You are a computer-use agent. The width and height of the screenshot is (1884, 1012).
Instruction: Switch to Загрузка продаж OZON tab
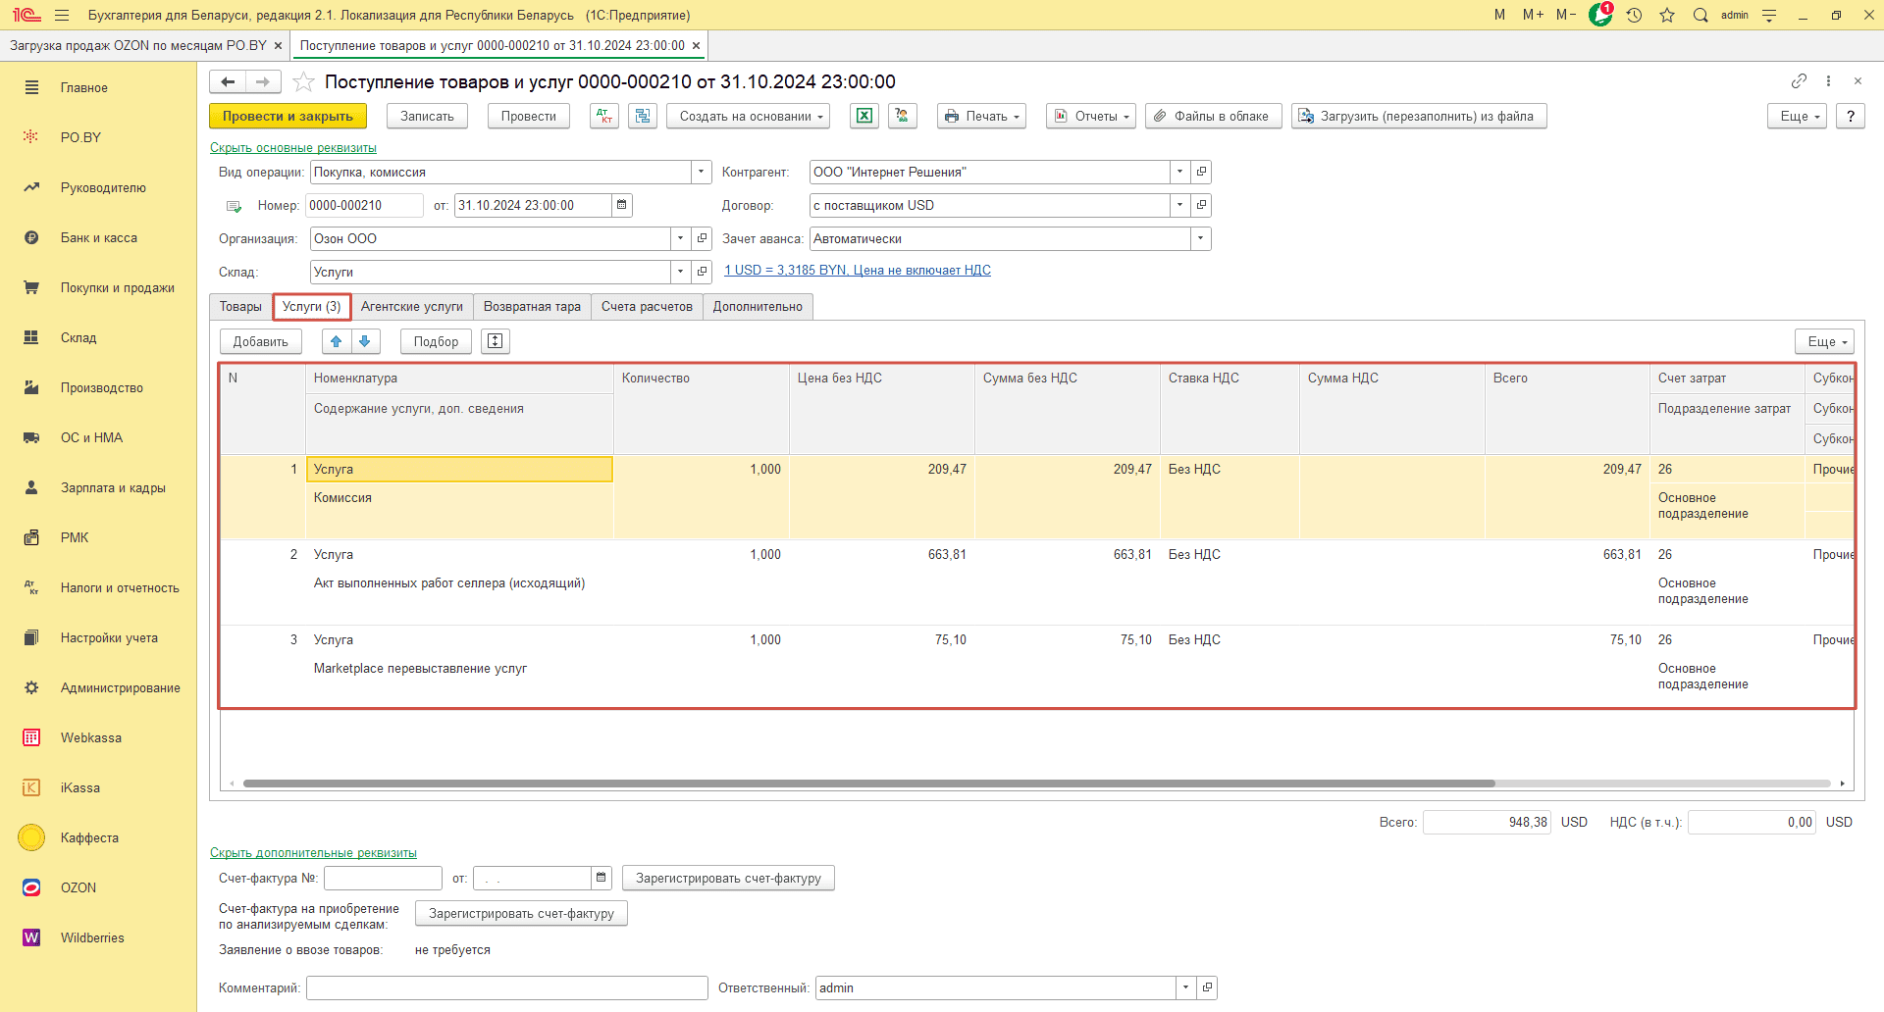[138, 45]
